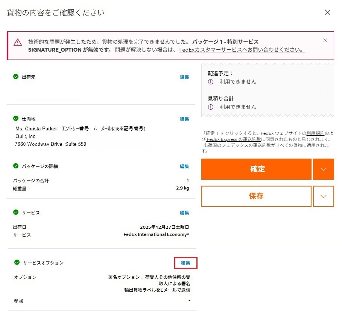Click the 見積り合計 heading
342x315 pixels.
tap(221, 99)
